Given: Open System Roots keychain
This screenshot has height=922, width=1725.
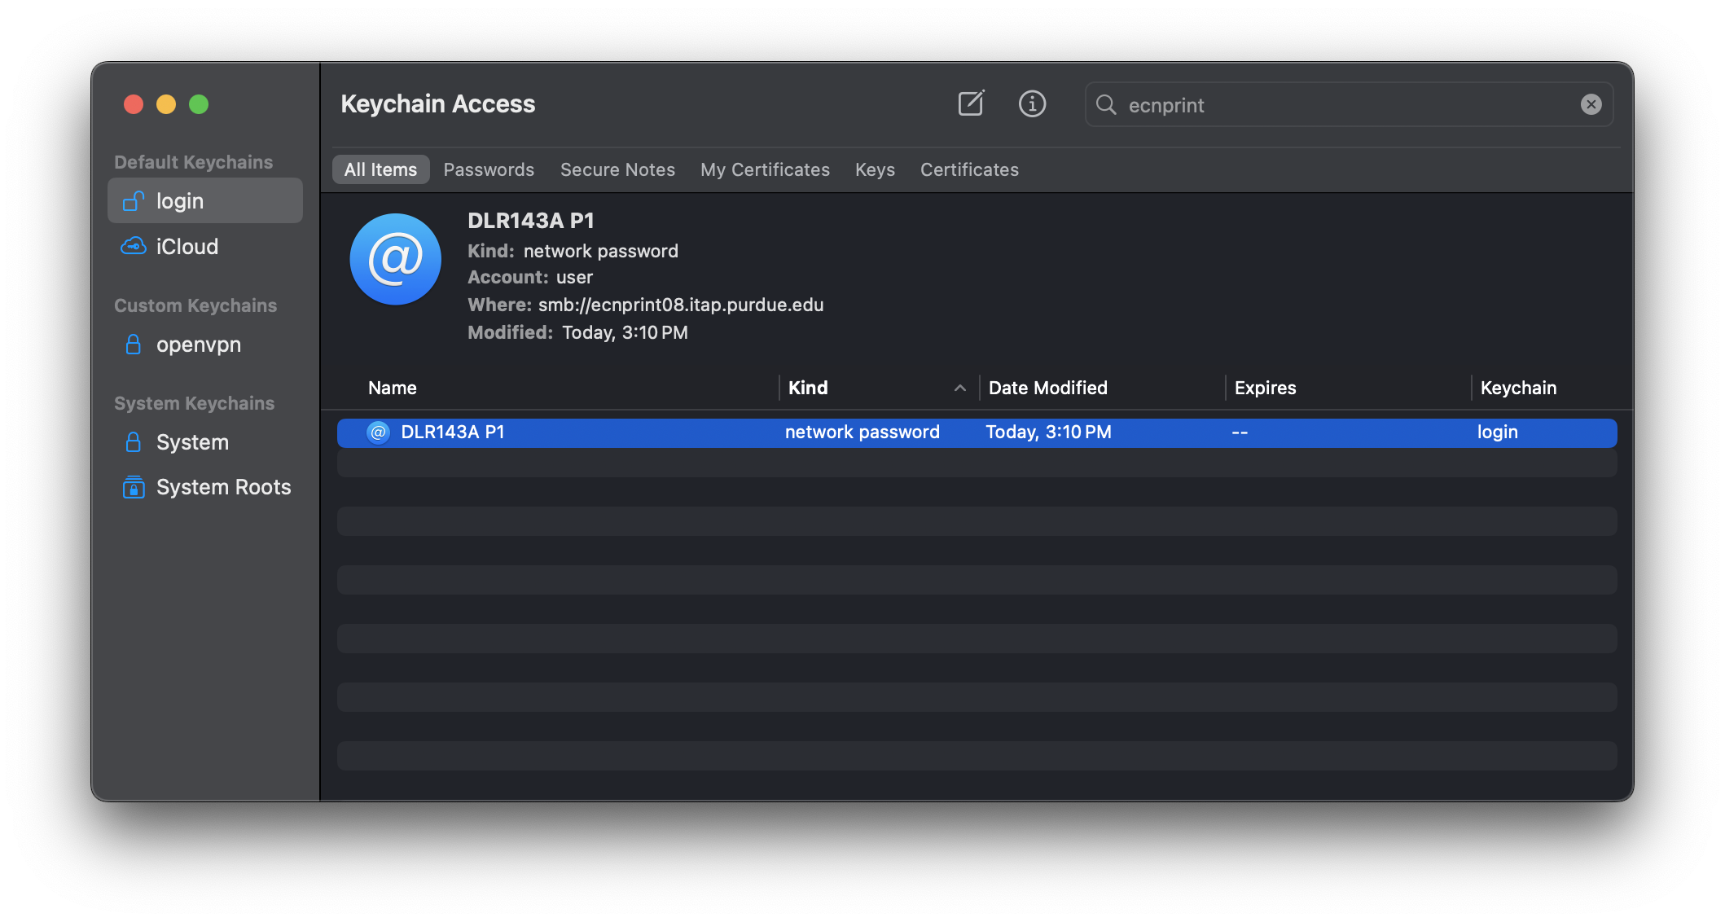Looking at the screenshot, I should pyautogui.click(x=222, y=487).
